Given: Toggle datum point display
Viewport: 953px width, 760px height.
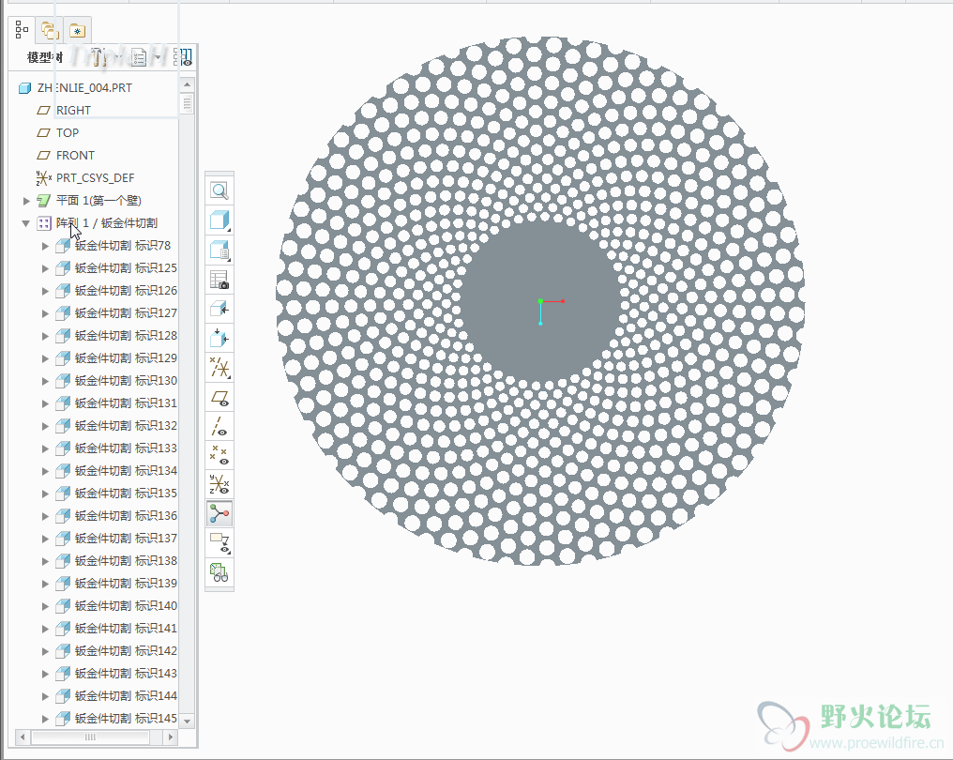Looking at the screenshot, I should coord(219,455).
